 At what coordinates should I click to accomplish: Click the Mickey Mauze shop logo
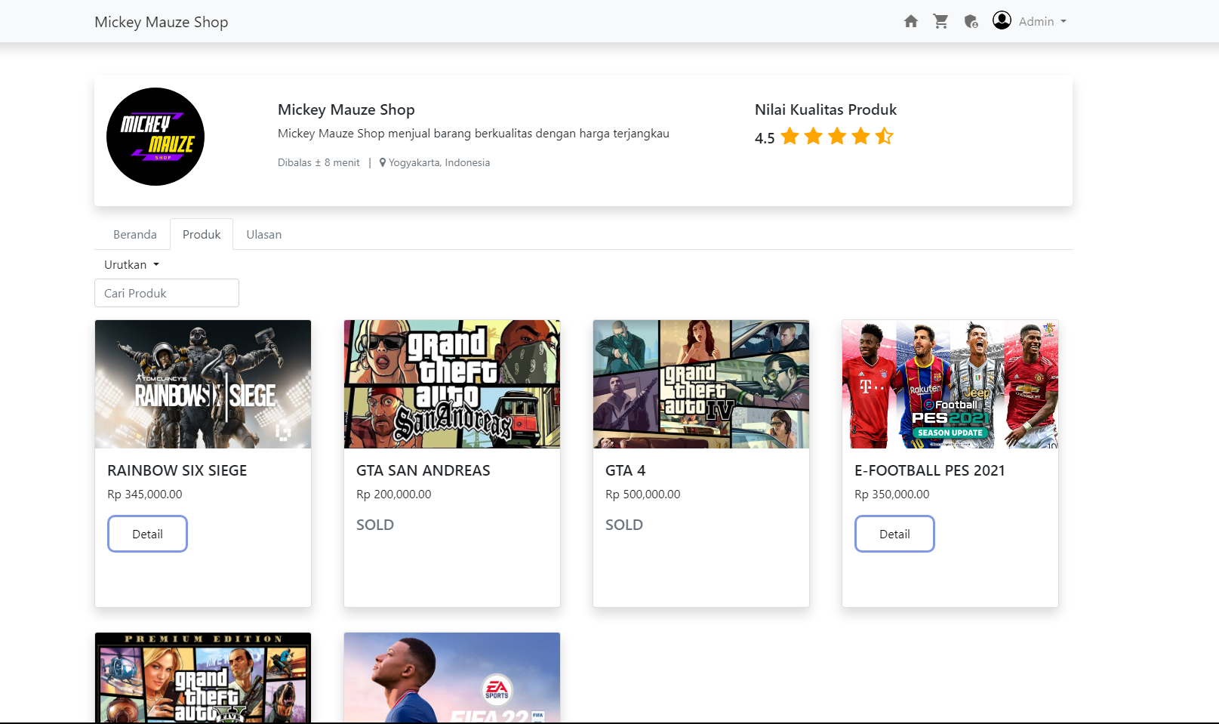click(155, 137)
